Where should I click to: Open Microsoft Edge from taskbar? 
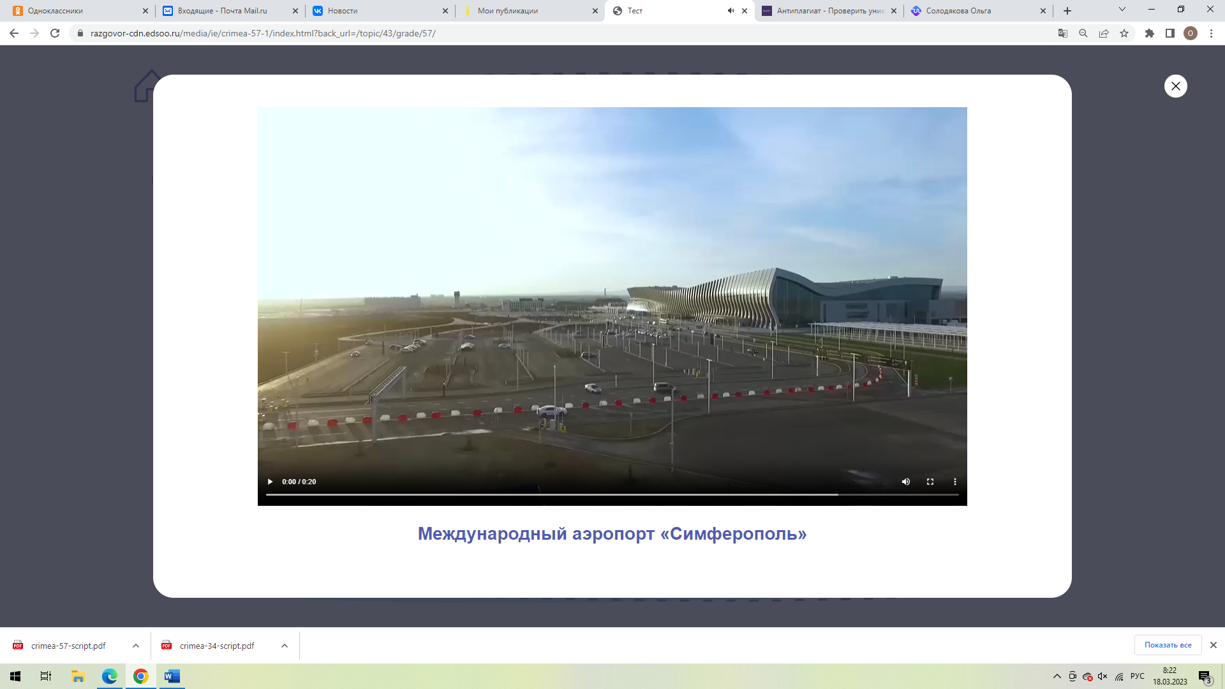110,676
